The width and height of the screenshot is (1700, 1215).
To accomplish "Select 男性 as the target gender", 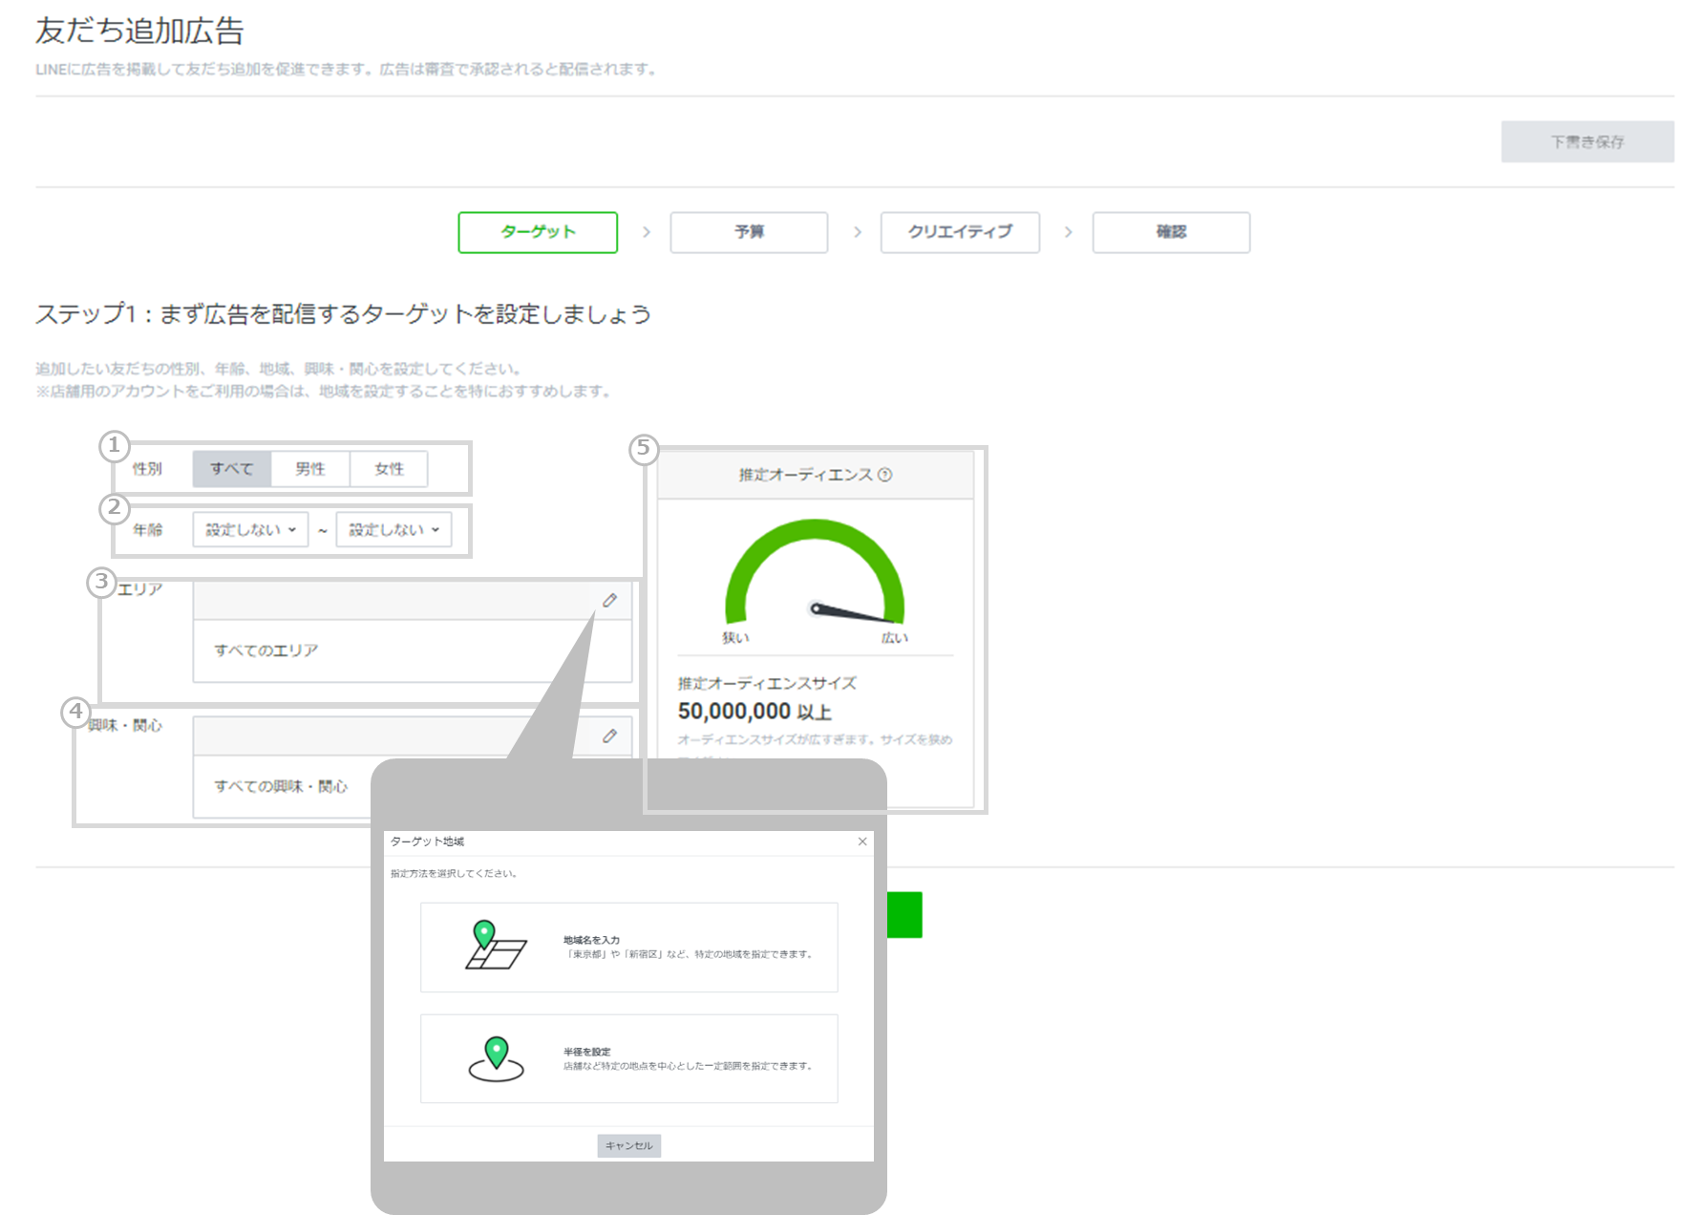I will click(x=310, y=468).
